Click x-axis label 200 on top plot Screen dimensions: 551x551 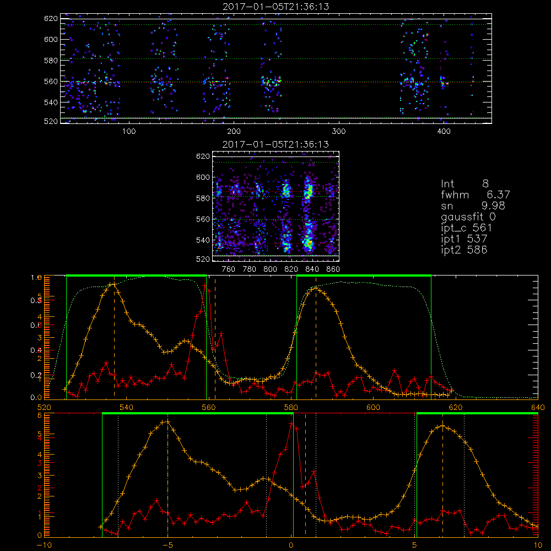234,132
